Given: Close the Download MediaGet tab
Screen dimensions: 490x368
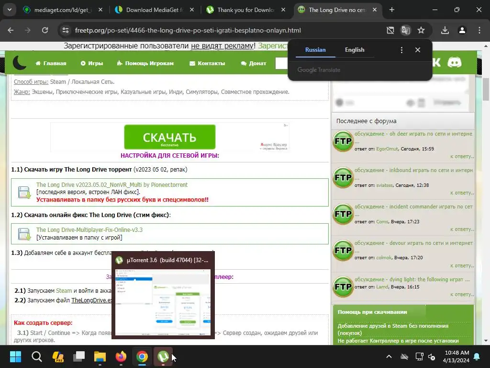Looking at the screenshot, I should pyautogui.click(x=192, y=10).
